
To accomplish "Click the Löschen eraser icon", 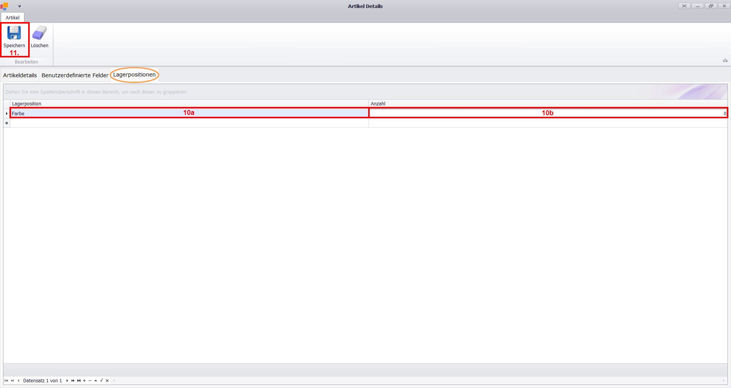I will [x=39, y=33].
